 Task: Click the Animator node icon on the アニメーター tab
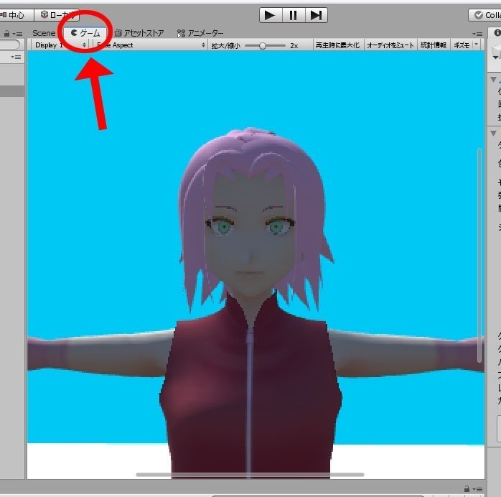pos(181,33)
